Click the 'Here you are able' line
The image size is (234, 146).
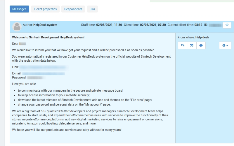(24, 84)
